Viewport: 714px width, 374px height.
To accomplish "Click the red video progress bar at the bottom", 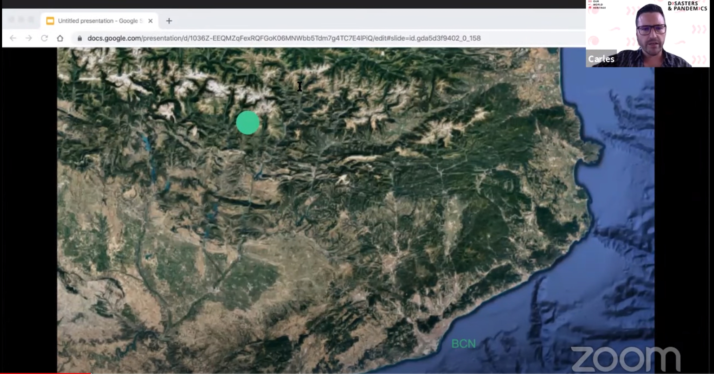I will [x=46, y=373].
